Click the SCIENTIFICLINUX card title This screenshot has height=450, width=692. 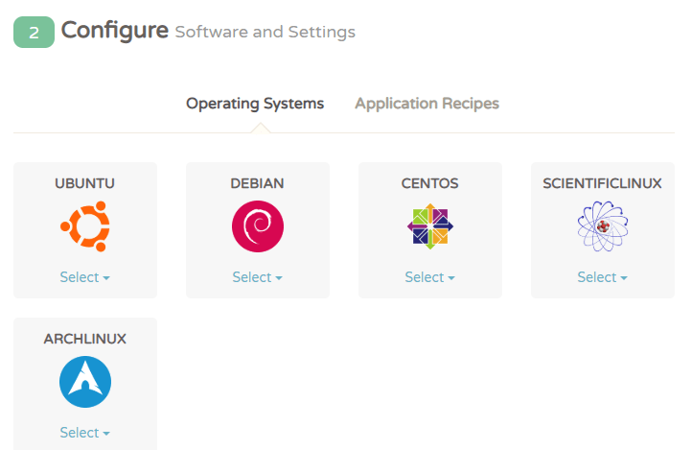[602, 183]
